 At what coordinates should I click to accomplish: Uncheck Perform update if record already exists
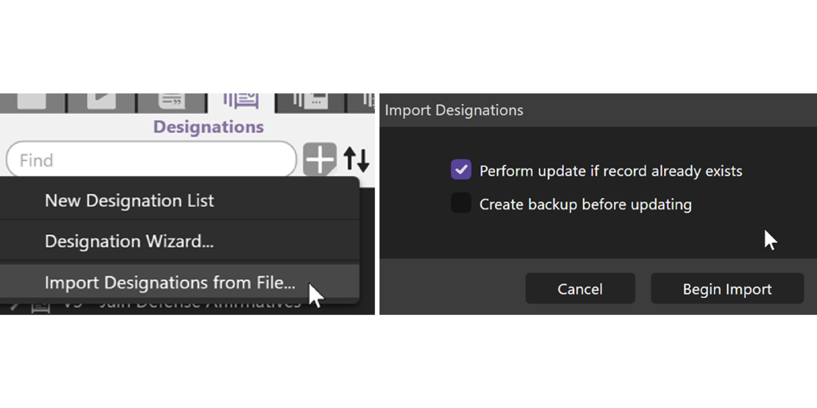click(x=461, y=170)
